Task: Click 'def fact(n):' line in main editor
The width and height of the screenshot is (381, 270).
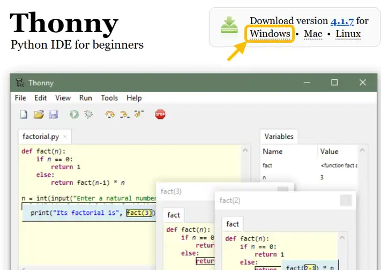Action: coord(43,152)
